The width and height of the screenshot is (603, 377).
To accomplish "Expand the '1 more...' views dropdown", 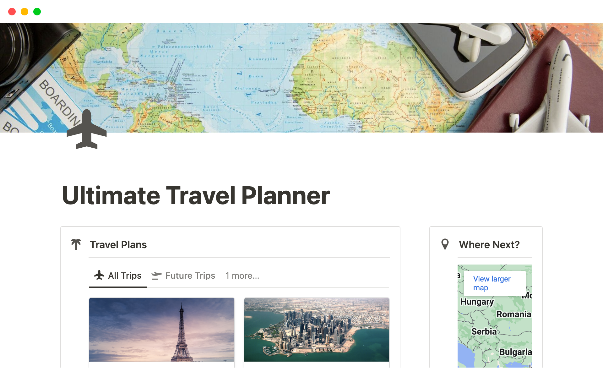I will (242, 276).
